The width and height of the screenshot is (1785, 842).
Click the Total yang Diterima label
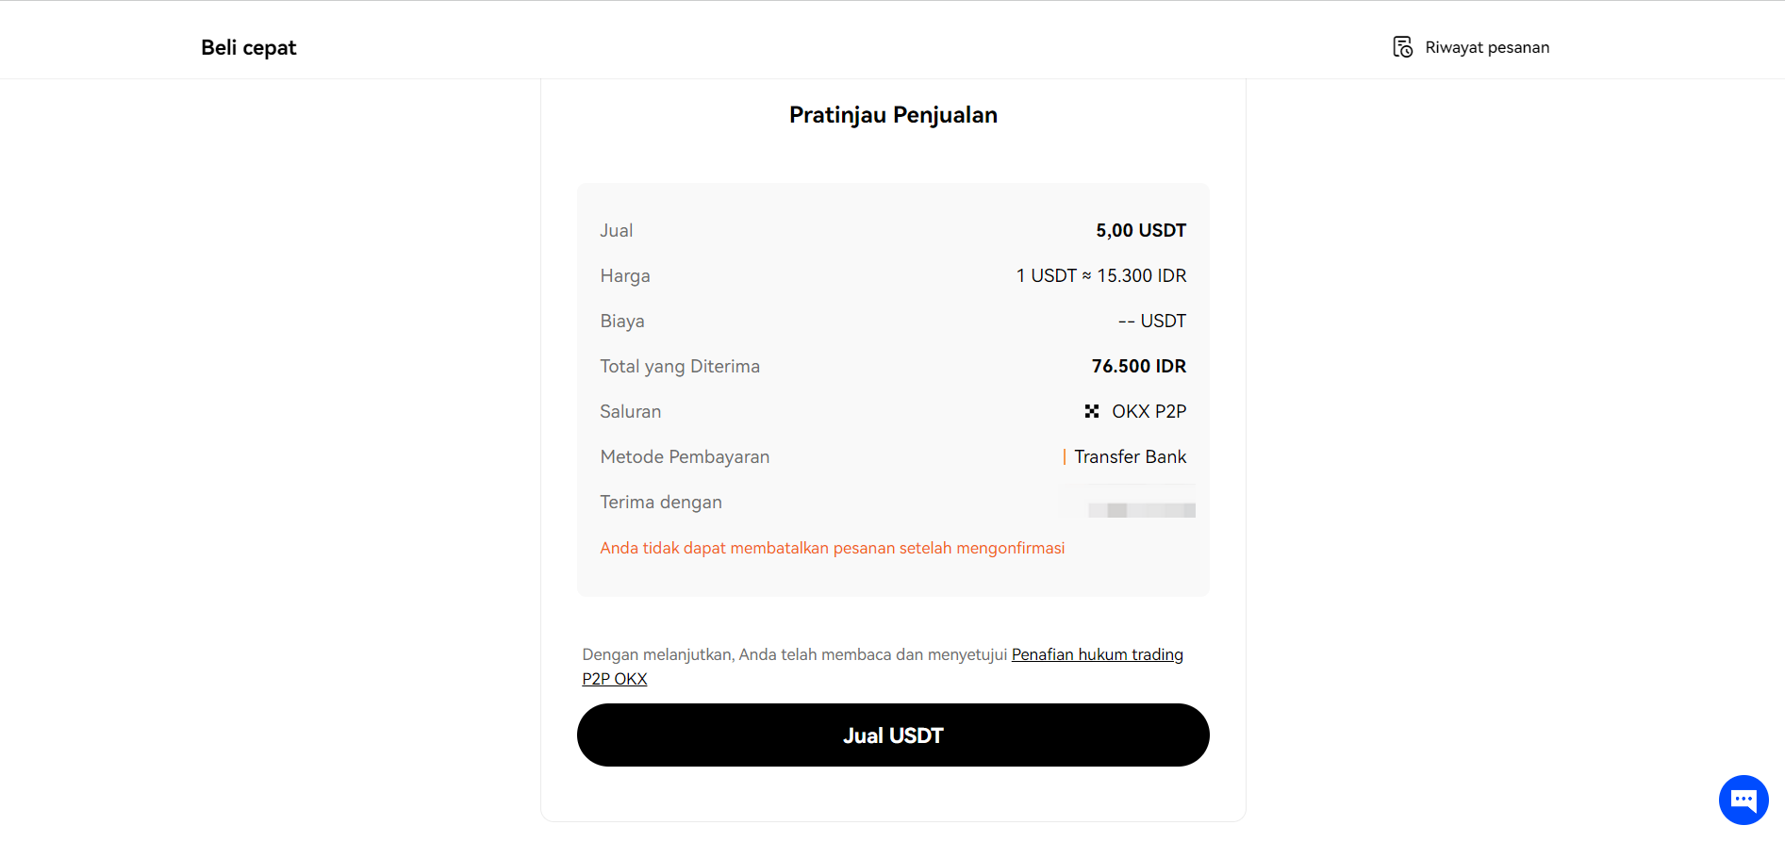680,367
